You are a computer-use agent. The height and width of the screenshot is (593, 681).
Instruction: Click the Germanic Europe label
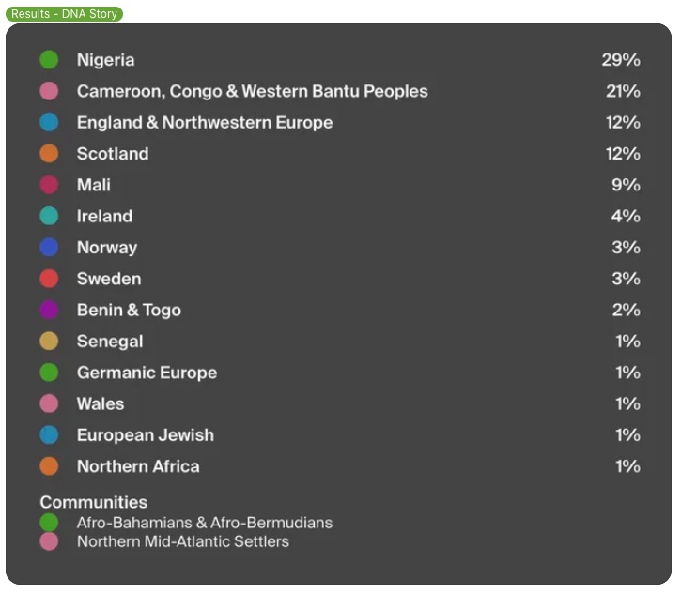pos(147,373)
